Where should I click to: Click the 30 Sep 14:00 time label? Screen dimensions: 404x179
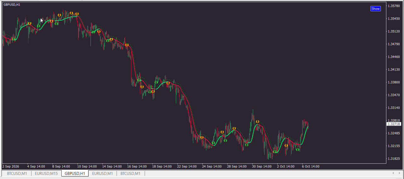click(x=262, y=166)
